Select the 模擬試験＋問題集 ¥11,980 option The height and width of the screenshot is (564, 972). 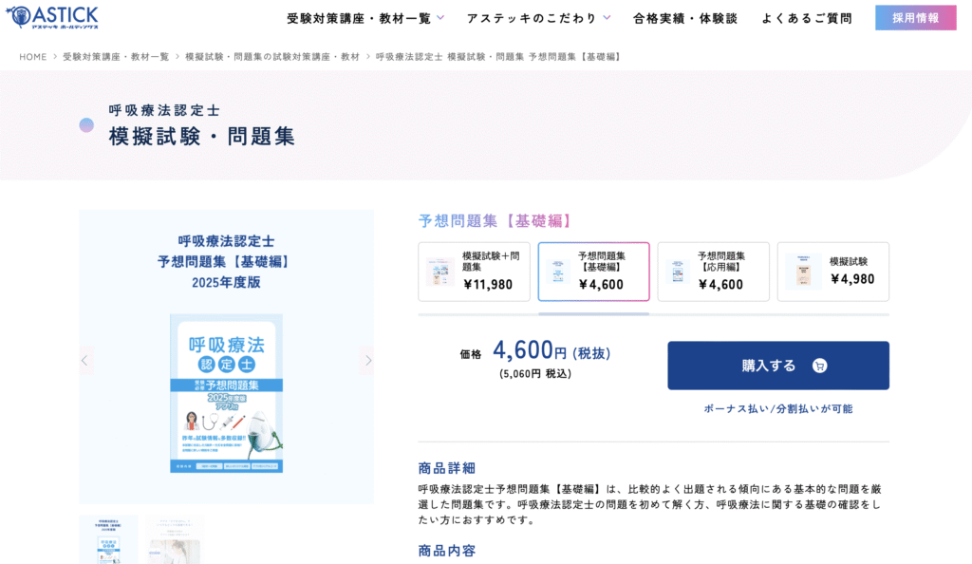coord(474,272)
